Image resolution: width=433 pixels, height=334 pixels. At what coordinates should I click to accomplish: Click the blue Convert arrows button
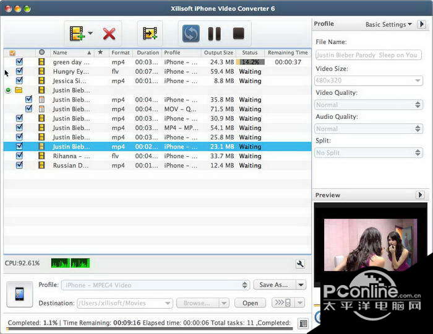pyautogui.click(x=191, y=33)
